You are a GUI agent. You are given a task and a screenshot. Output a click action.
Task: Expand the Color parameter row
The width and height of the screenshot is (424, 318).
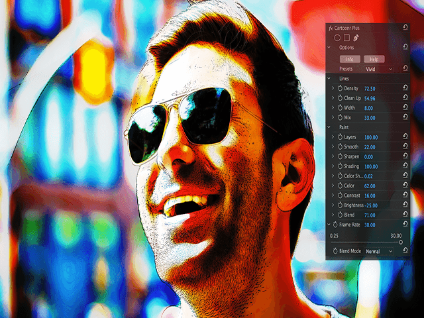coord(333,185)
